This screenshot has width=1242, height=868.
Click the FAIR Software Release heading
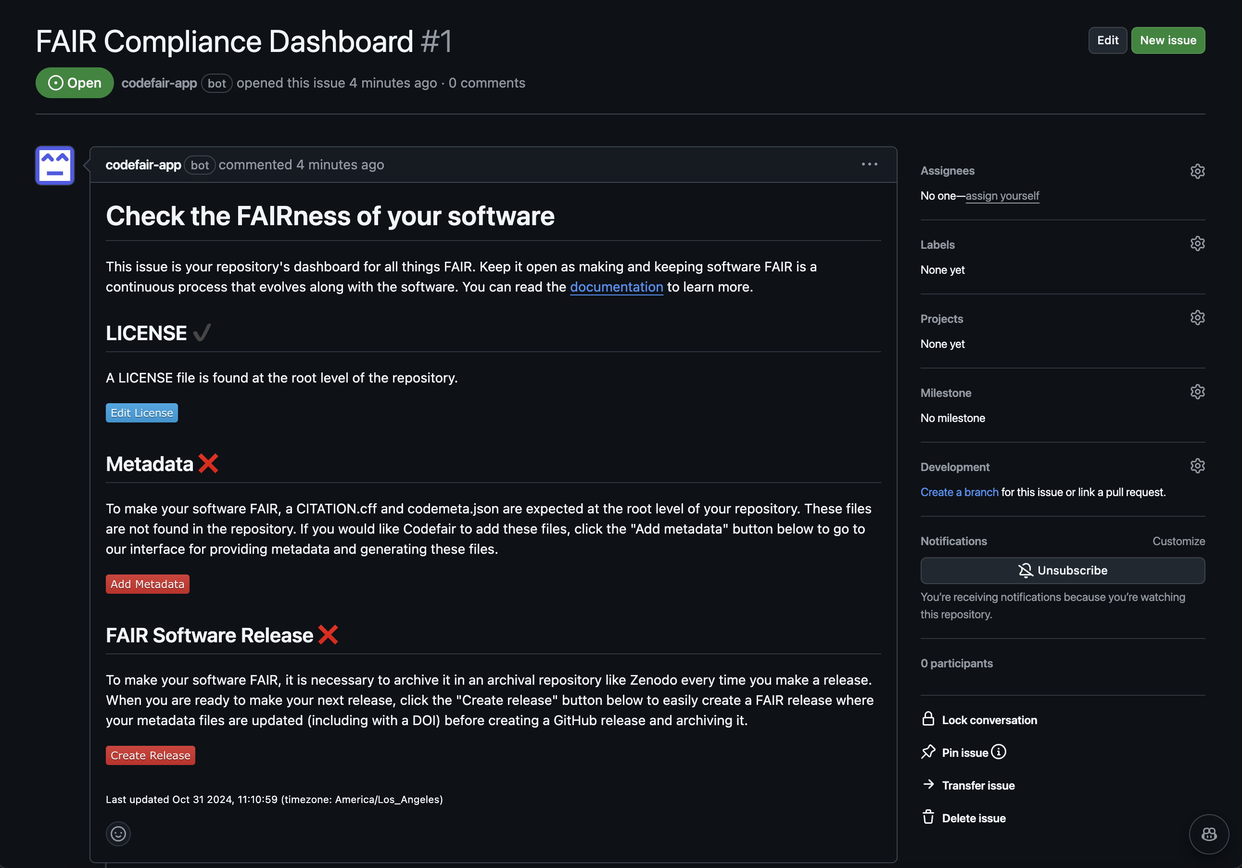click(209, 635)
